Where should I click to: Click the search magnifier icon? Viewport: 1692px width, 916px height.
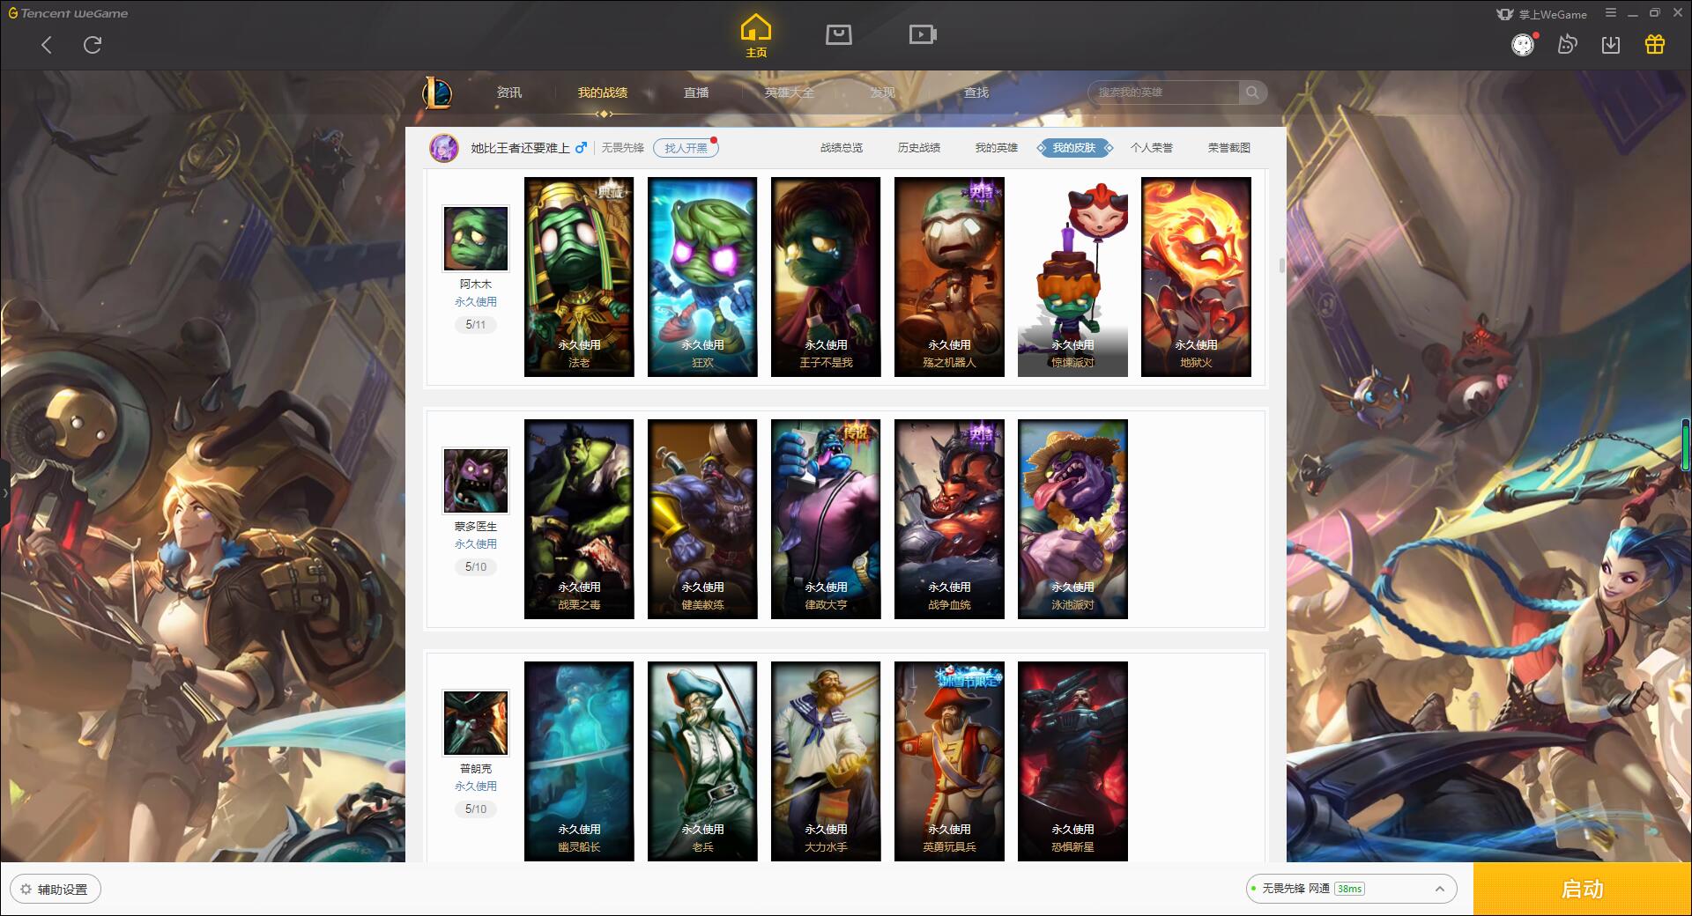1251,92
